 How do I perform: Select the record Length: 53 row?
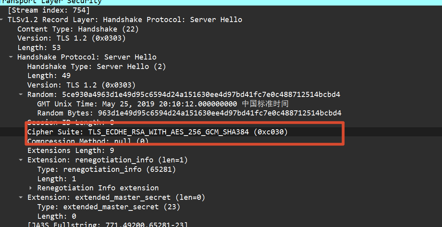(39, 48)
